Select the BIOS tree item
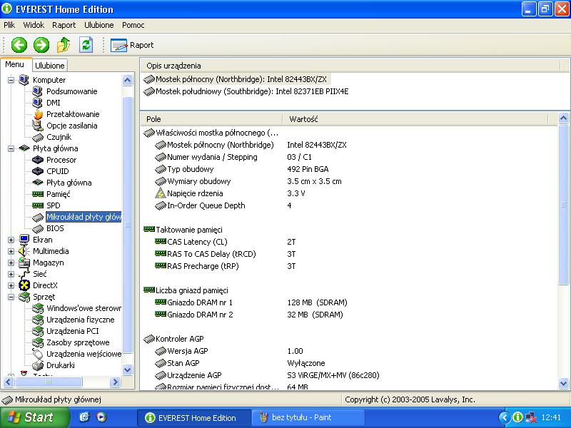Screen dimensions: 571x428 tap(54, 228)
